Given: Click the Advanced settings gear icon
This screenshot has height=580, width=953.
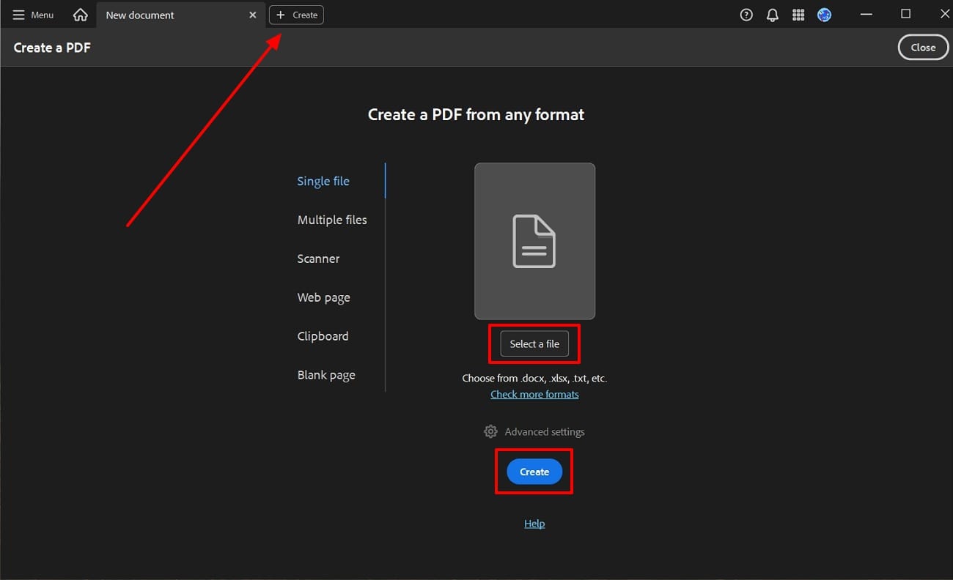Looking at the screenshot, I should pos(490,431).
